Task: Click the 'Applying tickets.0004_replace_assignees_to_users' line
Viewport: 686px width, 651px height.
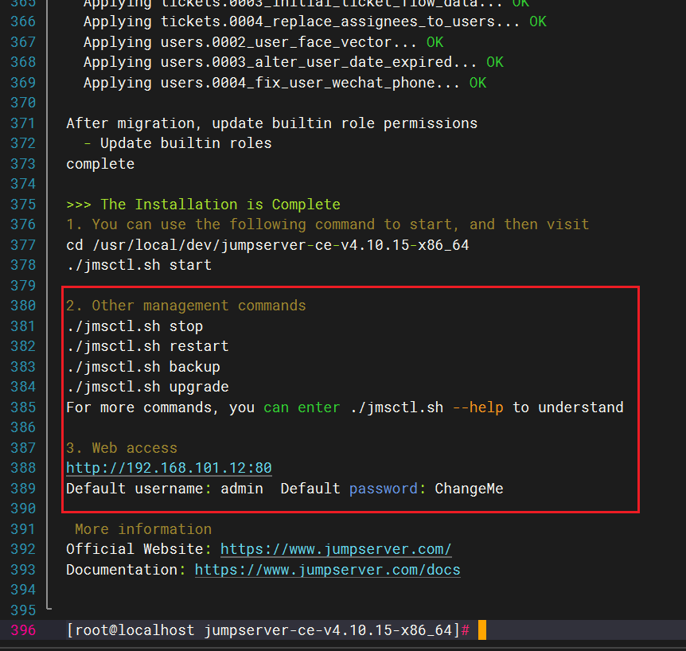Action: point(314,21)
